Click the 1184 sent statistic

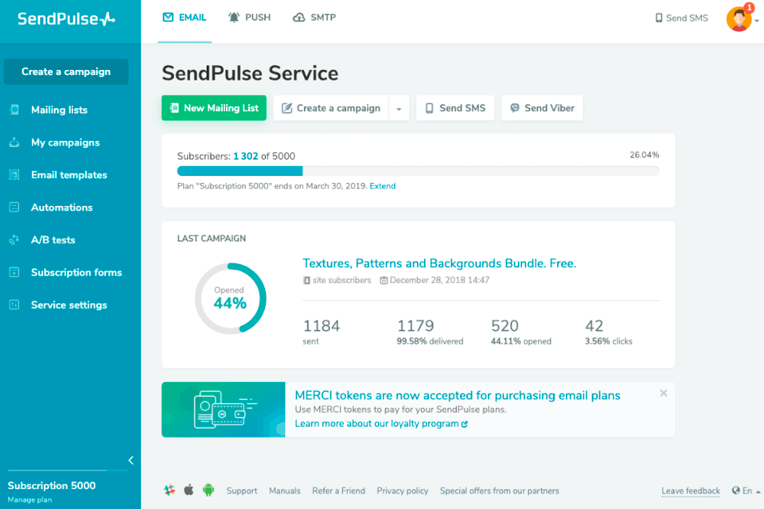(322, 331)
